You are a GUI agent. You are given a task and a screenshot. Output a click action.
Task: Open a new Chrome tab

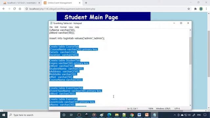coord(86,3)
